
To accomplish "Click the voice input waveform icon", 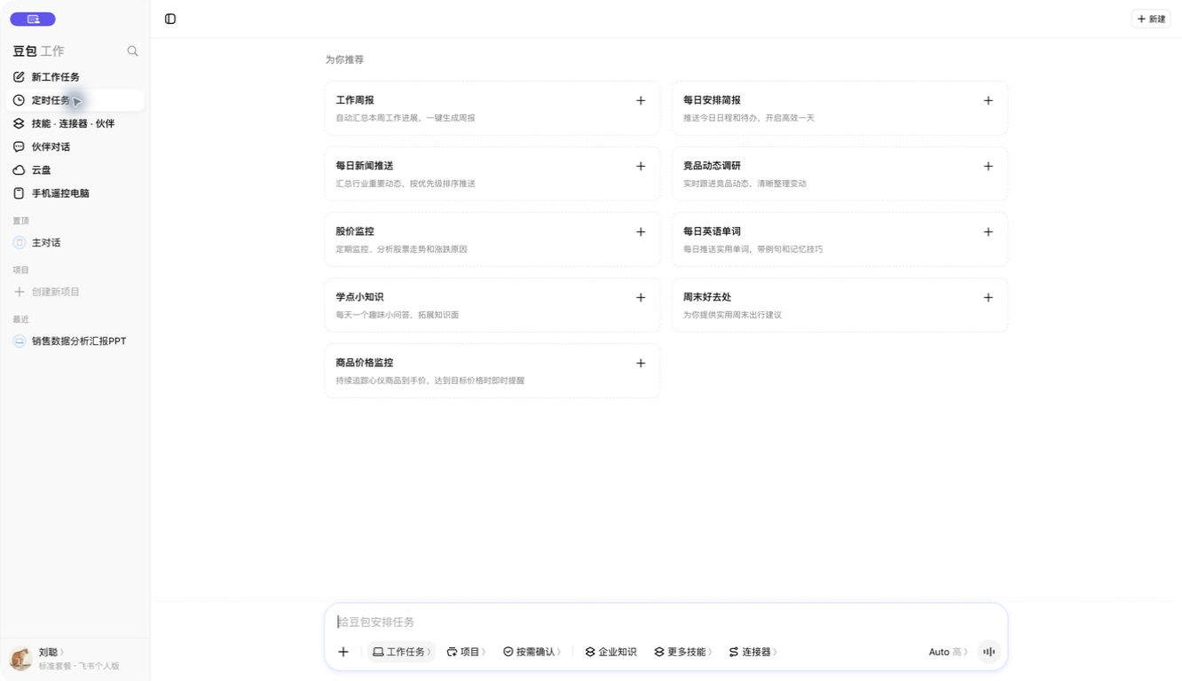I will tap(989, 652).
